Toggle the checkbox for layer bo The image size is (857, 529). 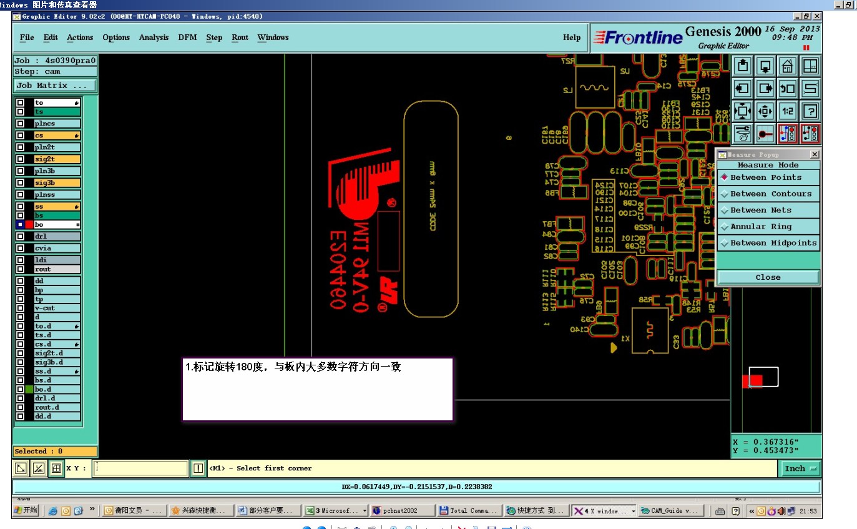21,224
